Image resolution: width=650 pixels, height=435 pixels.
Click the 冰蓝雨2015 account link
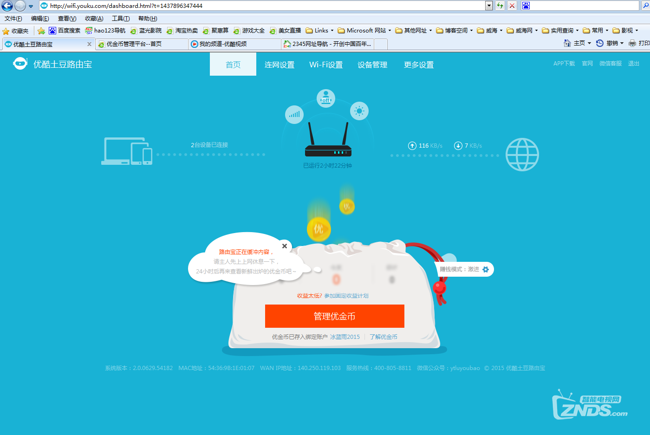pyautogui.click(x=345, y=337)
